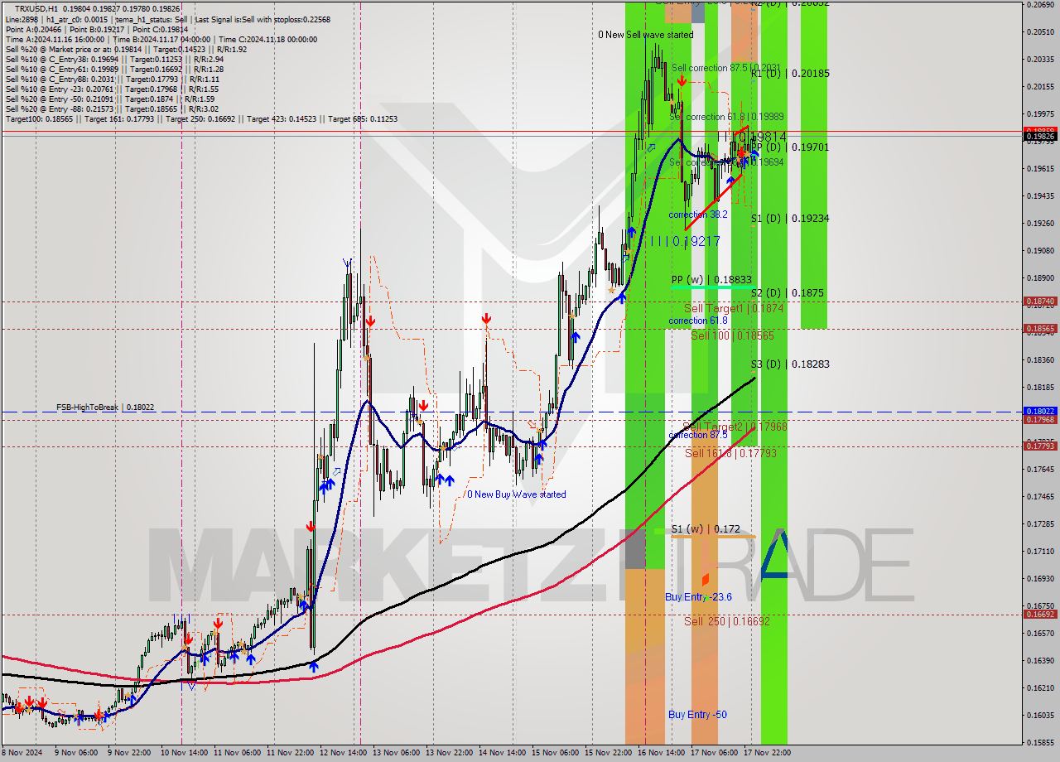Click the 'Buy Entry -23.6' label

point(698,597)
